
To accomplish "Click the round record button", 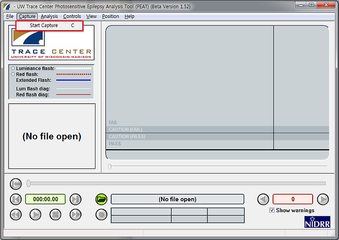I will (x=101, y=215).
